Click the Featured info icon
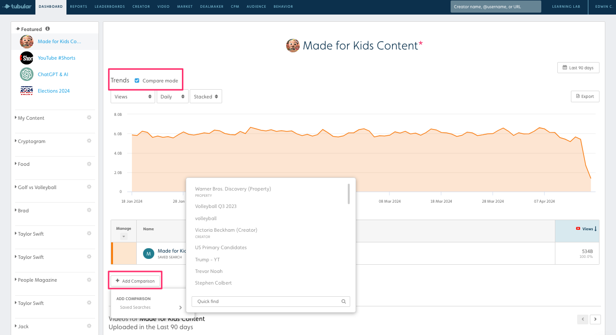This screenshot has height=335, width=616. tap(48, 29)
